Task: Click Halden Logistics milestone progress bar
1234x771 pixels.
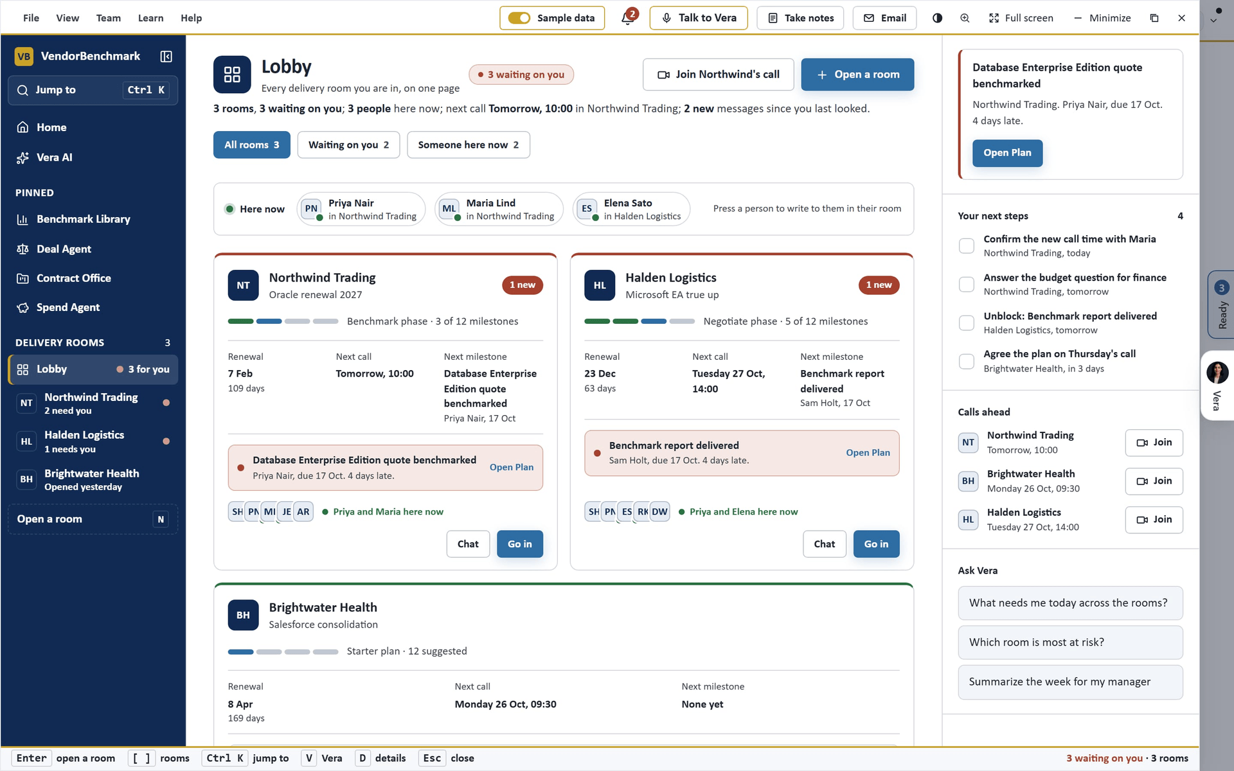Action: (x=639, y=321)
